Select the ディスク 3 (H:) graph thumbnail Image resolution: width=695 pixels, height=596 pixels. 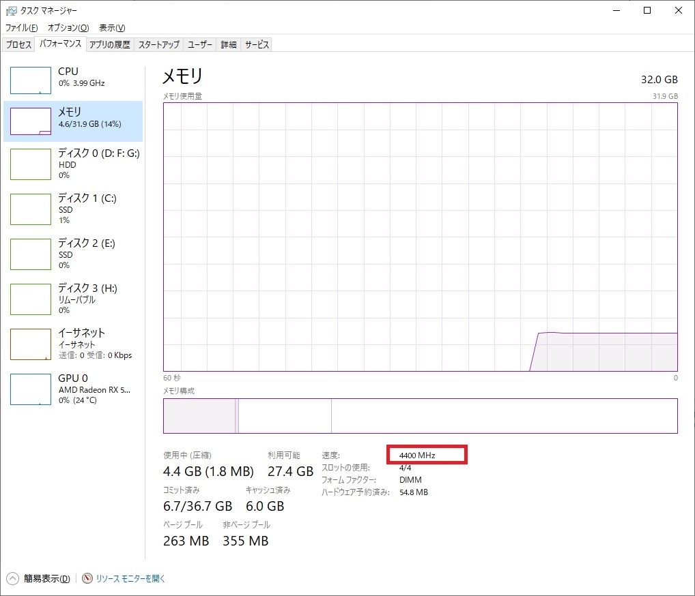coord(31,299)
